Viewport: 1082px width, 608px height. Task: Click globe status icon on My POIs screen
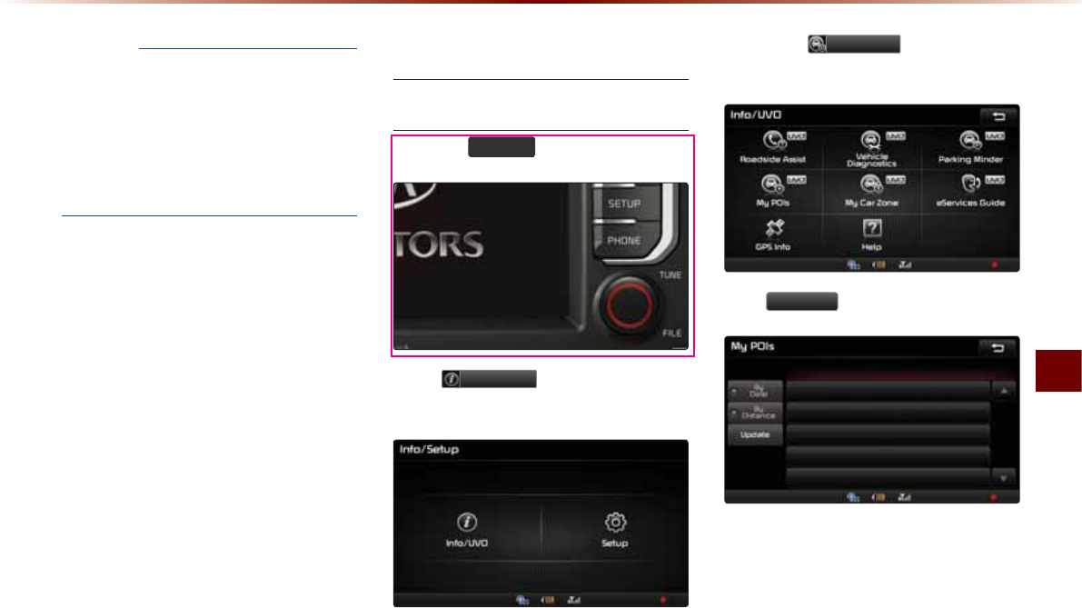pos(854,497)
